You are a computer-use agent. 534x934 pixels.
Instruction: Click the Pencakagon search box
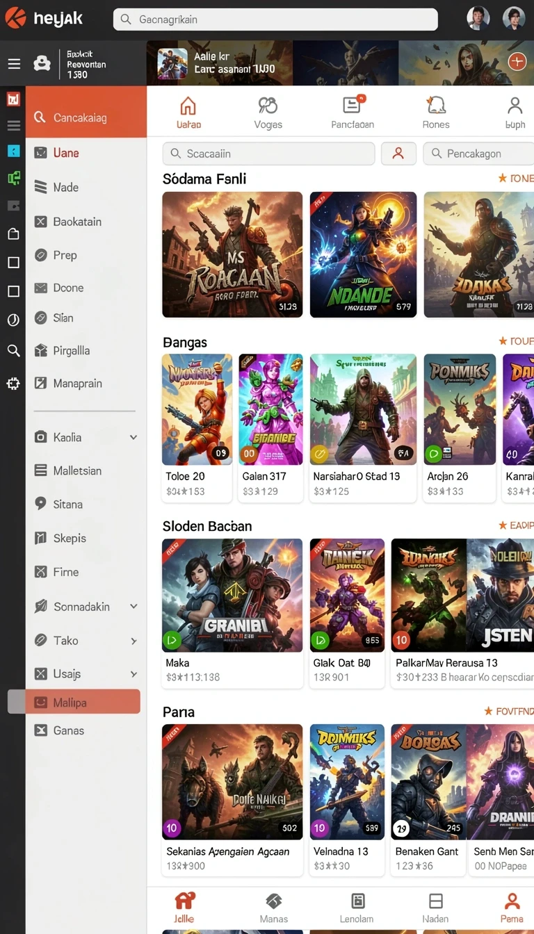click(478, 154)
